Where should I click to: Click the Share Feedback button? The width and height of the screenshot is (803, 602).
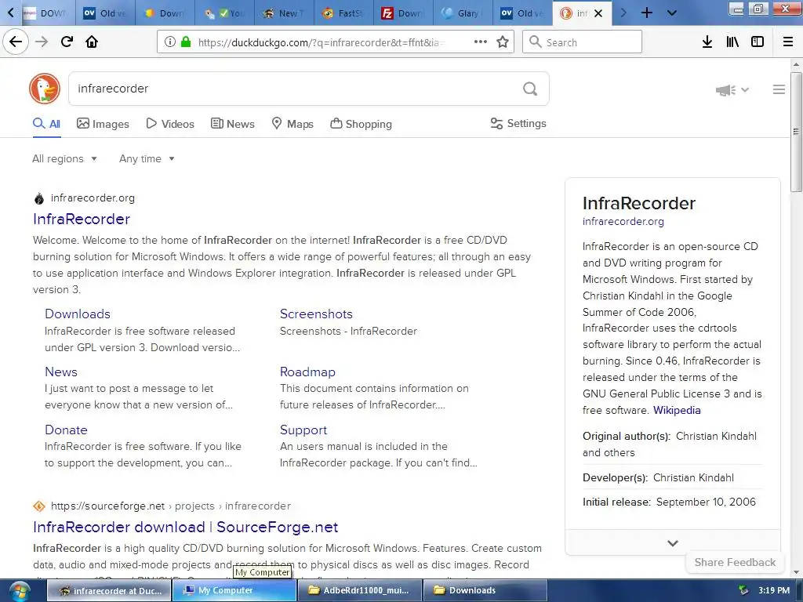point(735,562)
